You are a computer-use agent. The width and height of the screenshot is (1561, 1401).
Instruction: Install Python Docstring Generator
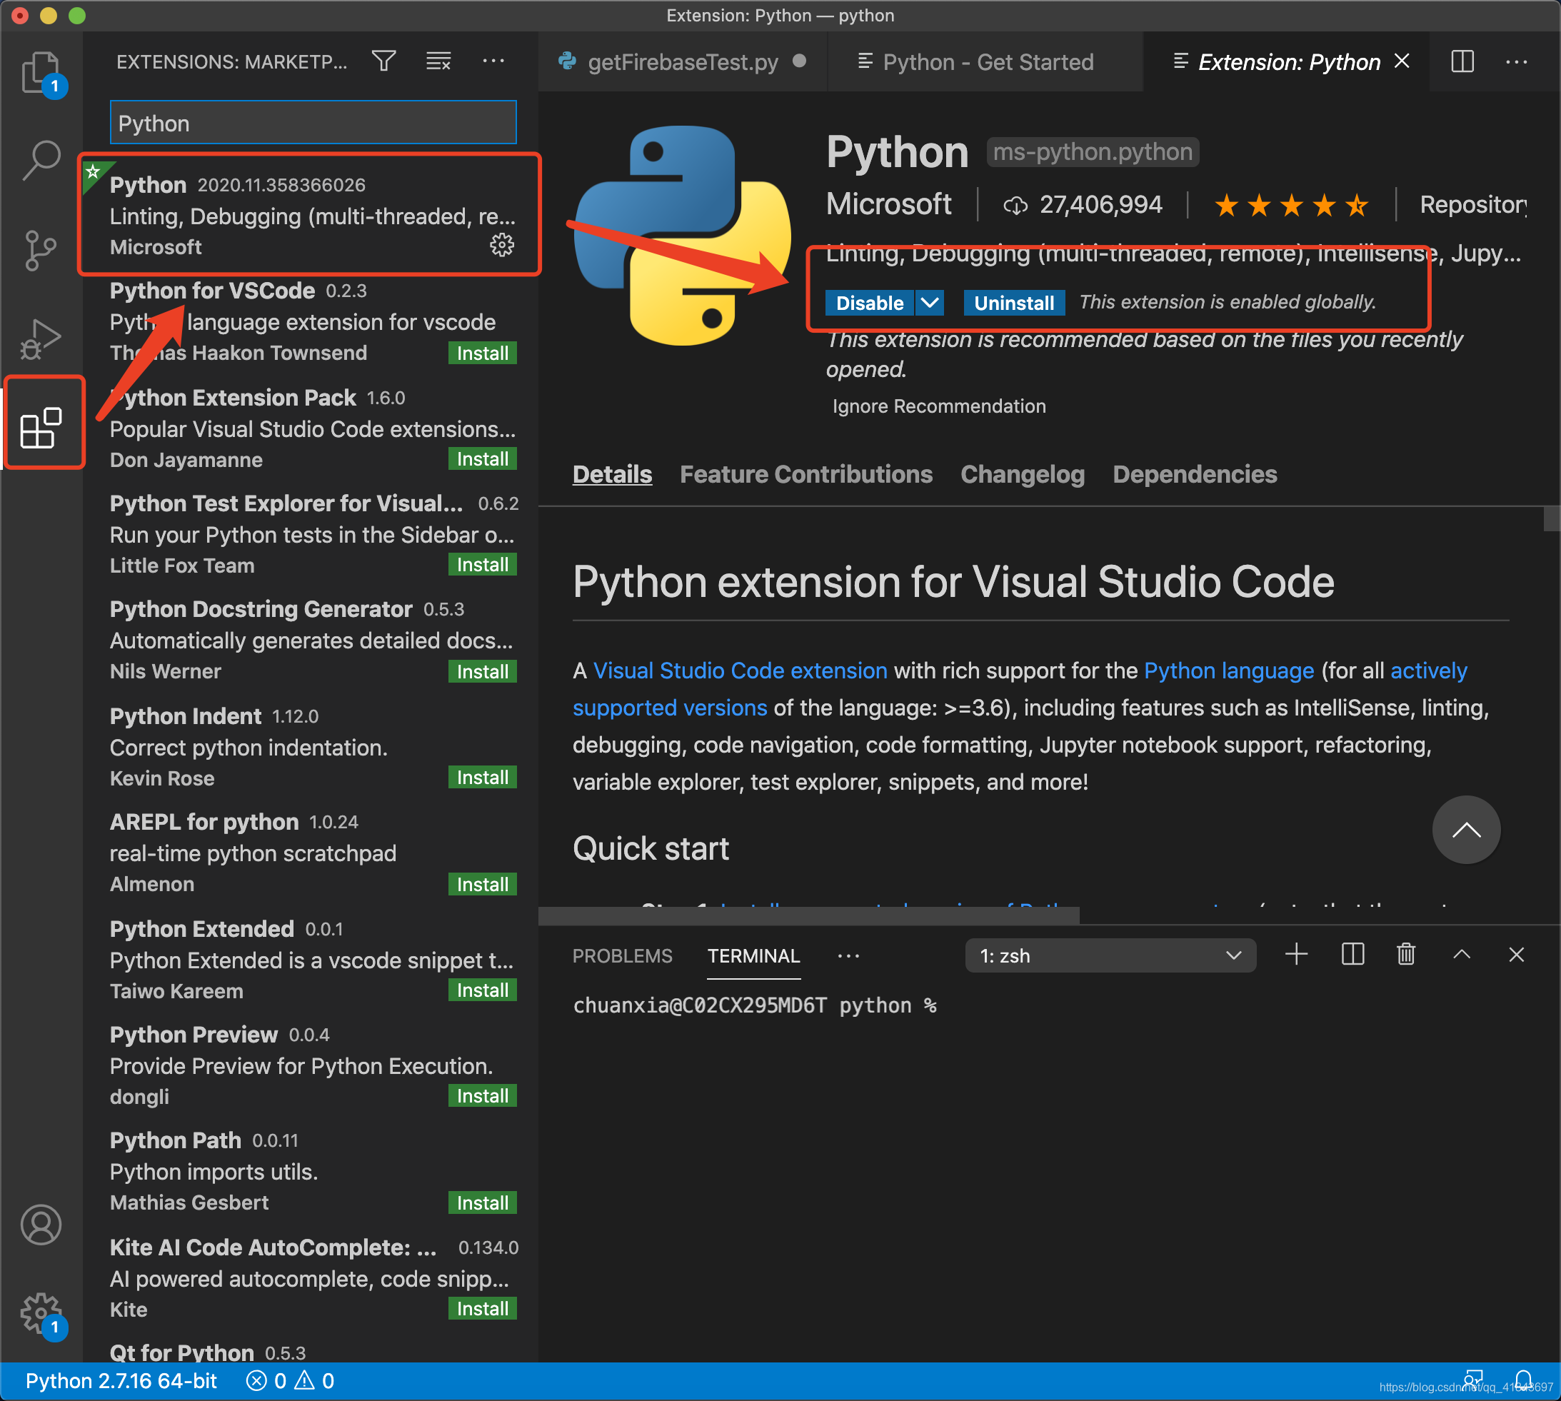(482, 671)
